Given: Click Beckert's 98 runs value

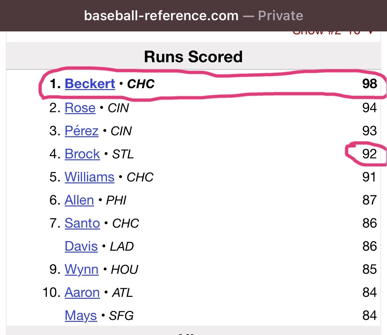Looking at the screenshot, I should 369,84.
